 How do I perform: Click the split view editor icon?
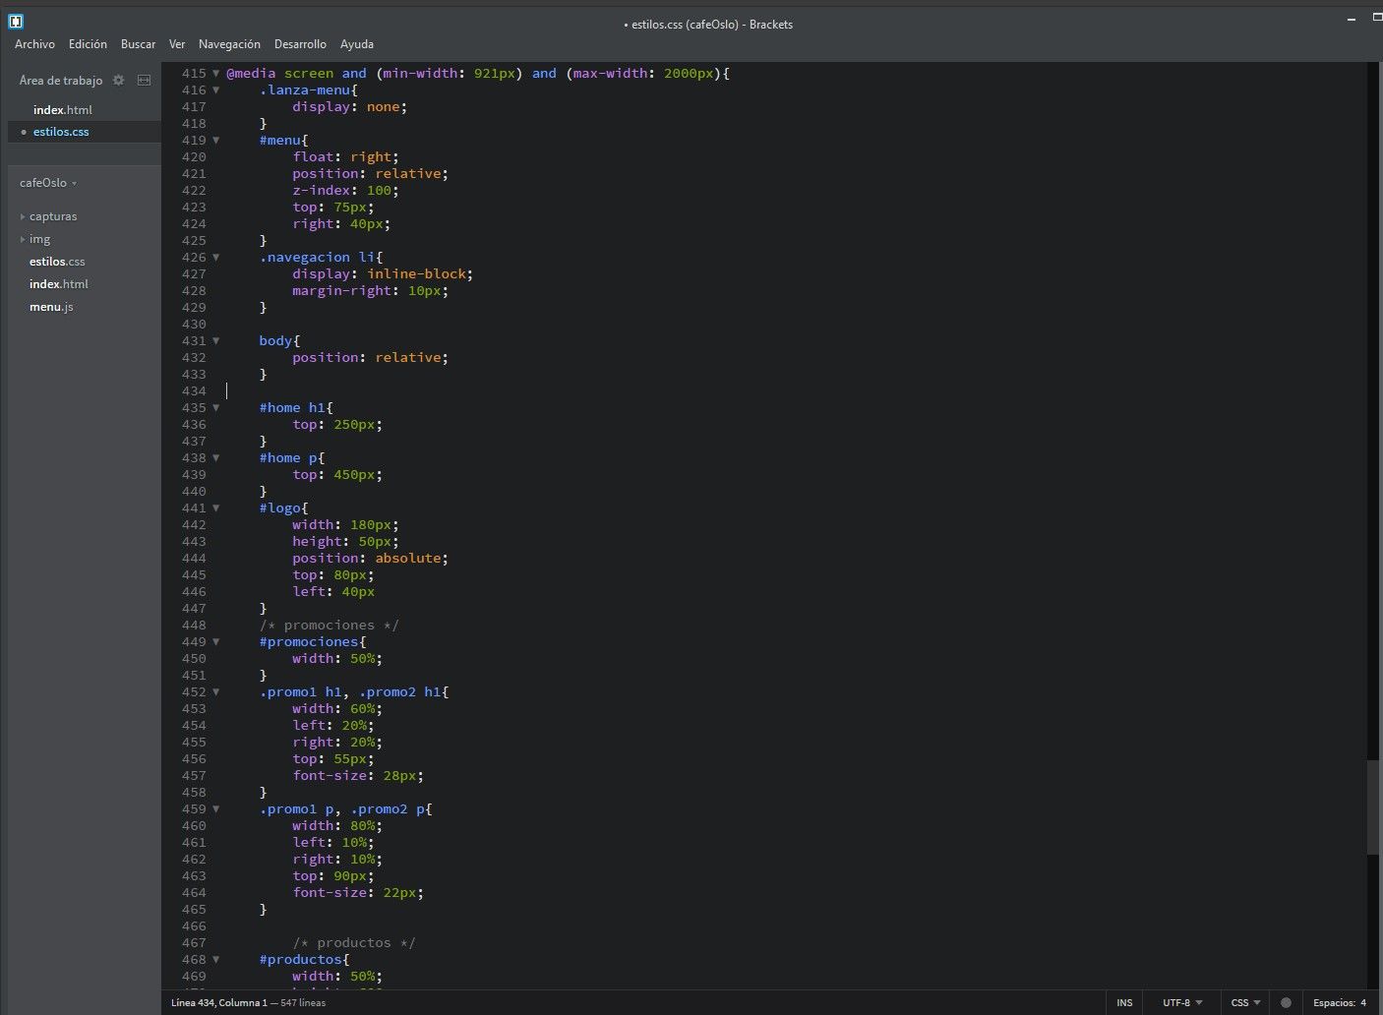(x=144, y=80)
